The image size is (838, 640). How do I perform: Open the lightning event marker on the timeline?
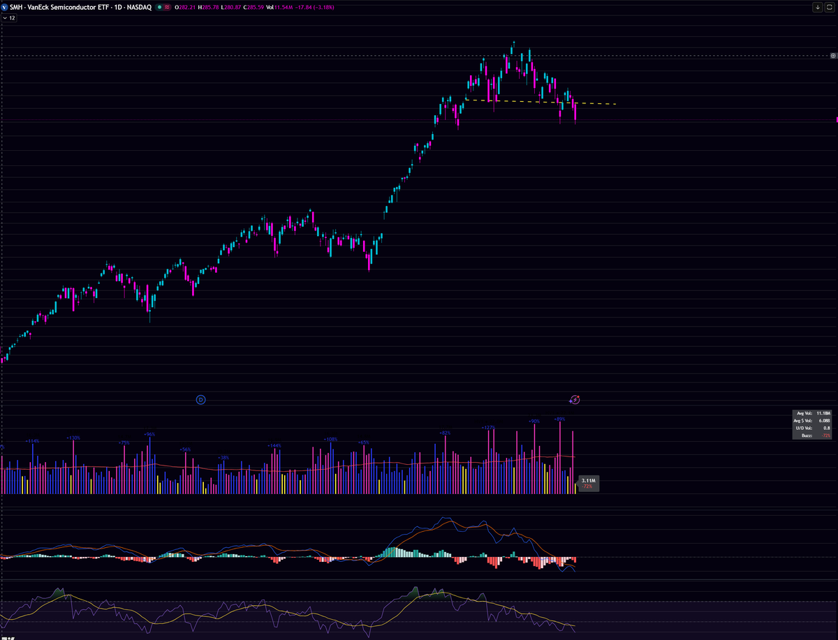pyautogui.click(x=575, y=400)
